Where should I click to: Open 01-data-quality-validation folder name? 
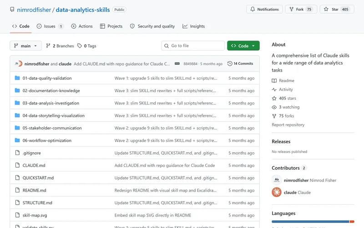[47, 78]
